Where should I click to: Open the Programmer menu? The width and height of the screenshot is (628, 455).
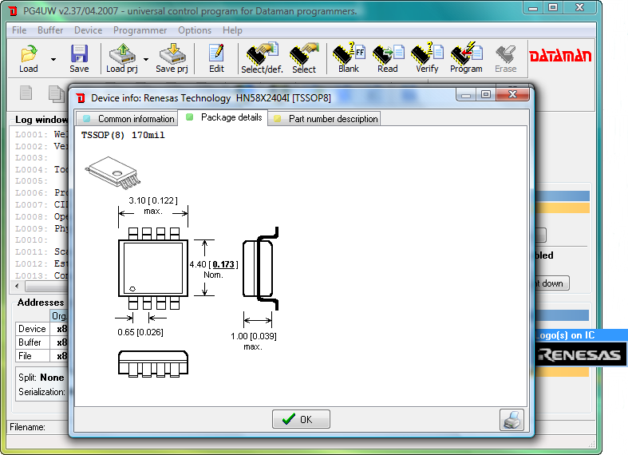[x=140, y=30]
